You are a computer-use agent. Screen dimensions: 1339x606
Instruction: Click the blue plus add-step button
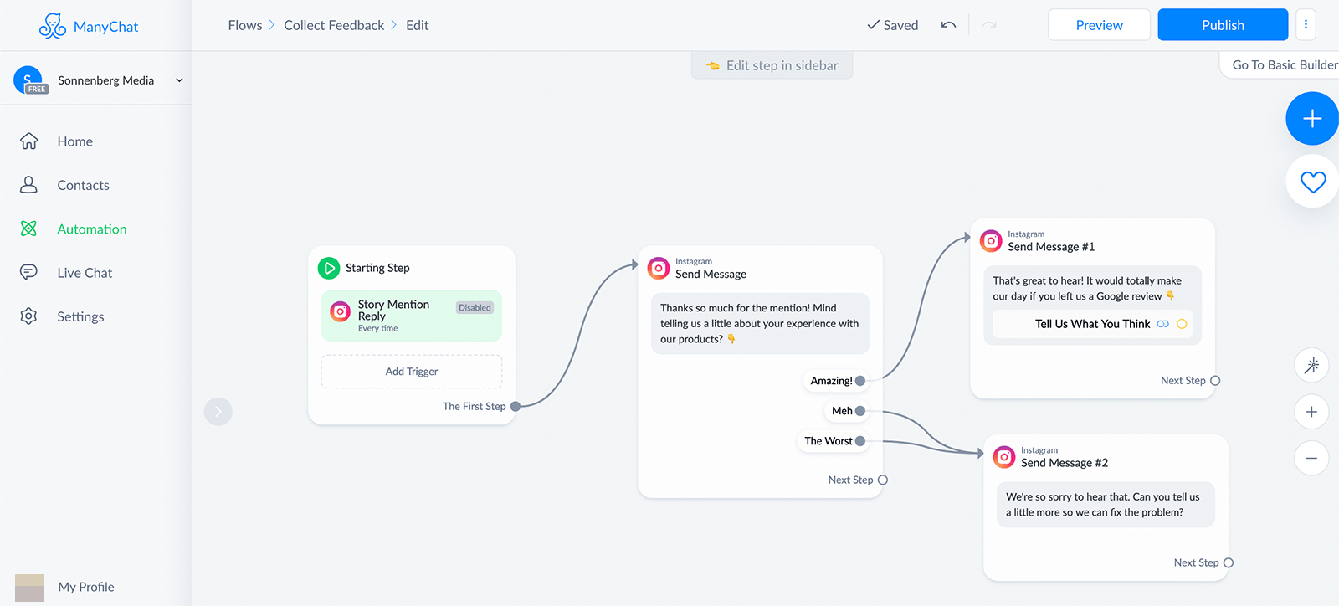click(1311, 119)
